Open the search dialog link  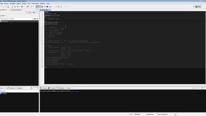click(x=74, y=91)
